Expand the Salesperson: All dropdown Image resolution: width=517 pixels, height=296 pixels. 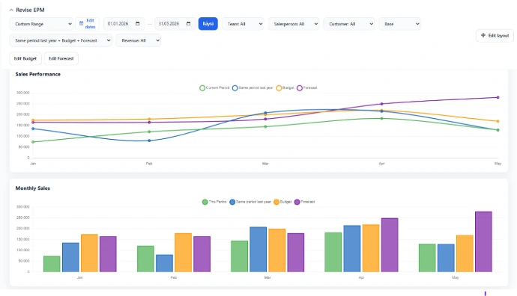[x=294, y=24]
